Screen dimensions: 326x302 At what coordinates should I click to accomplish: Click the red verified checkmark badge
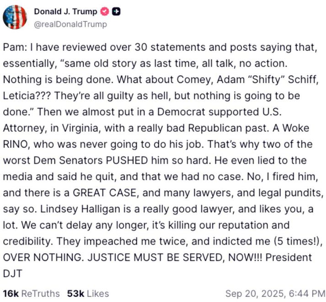coord(105,12)
